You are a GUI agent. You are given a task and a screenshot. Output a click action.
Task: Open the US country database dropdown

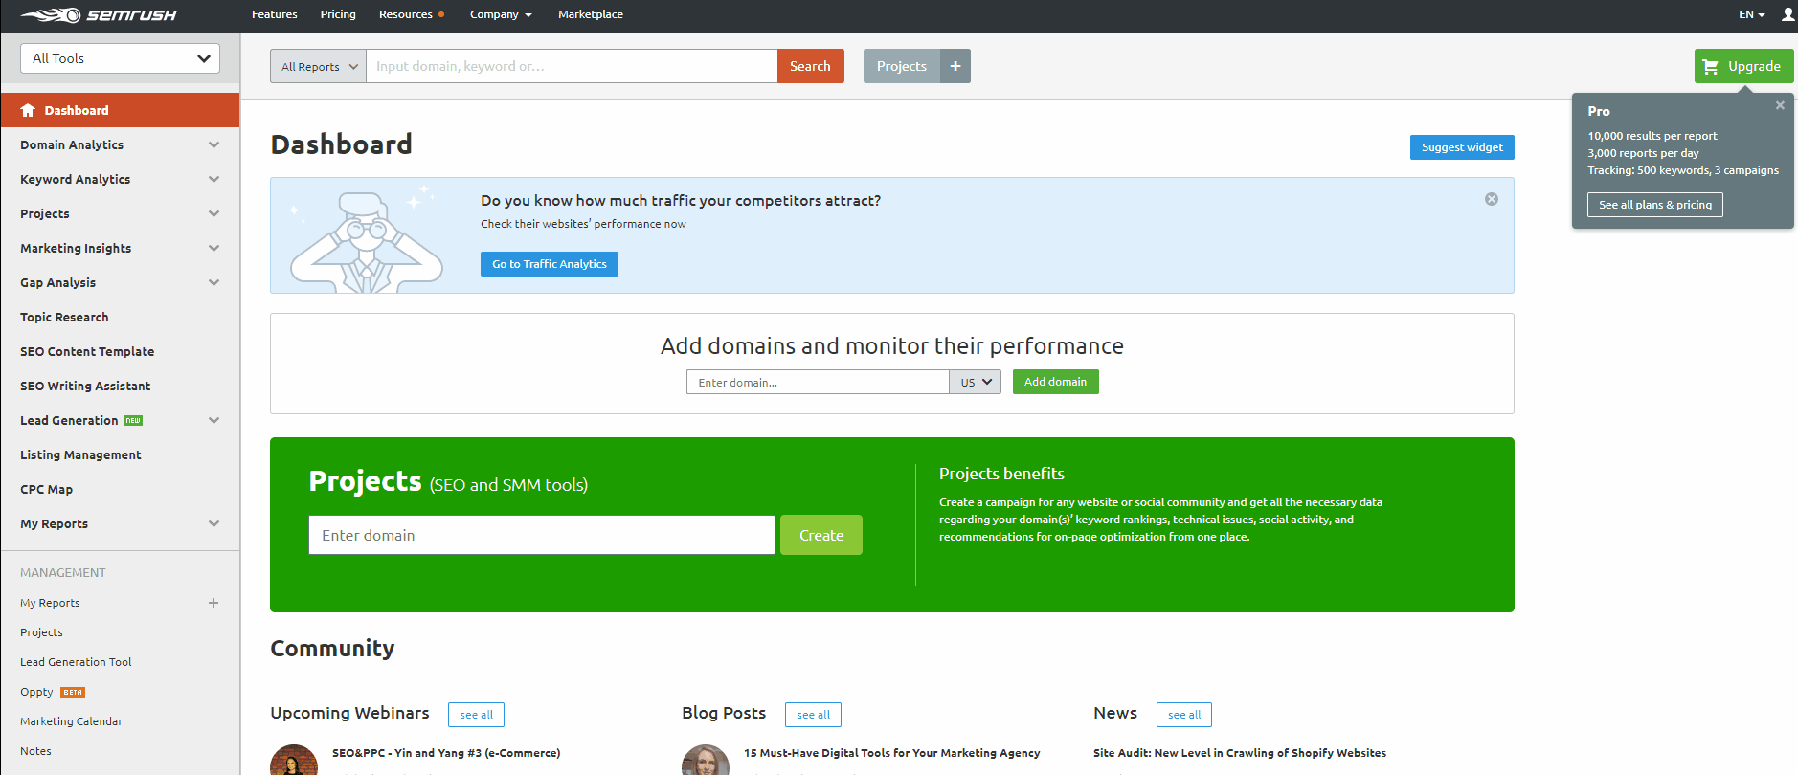coord(975,382)
